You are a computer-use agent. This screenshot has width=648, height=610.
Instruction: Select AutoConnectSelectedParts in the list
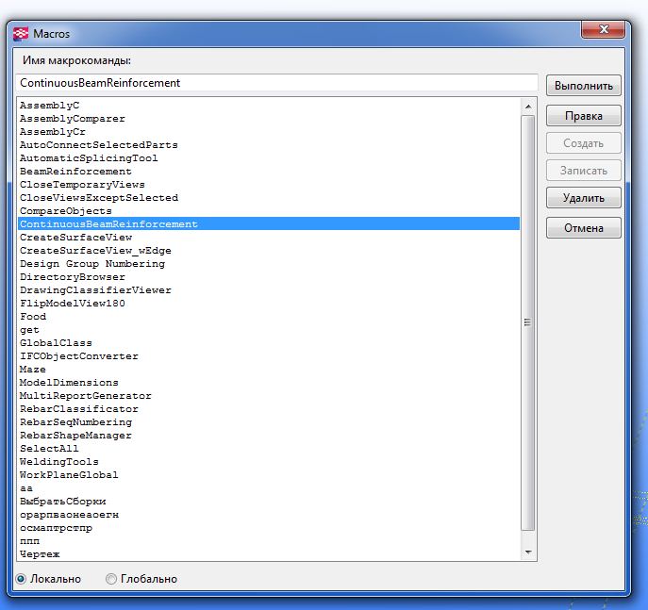98,145
